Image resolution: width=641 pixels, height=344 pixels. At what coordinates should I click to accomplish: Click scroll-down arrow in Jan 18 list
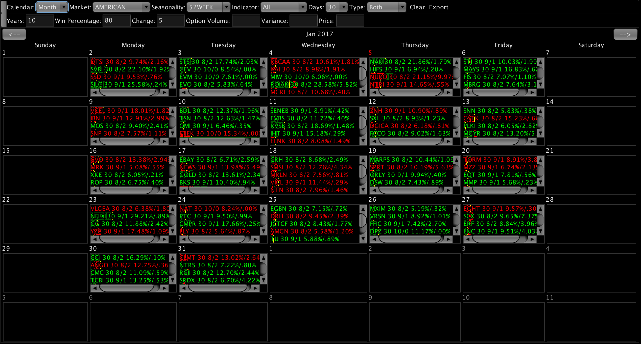point(363,190)
